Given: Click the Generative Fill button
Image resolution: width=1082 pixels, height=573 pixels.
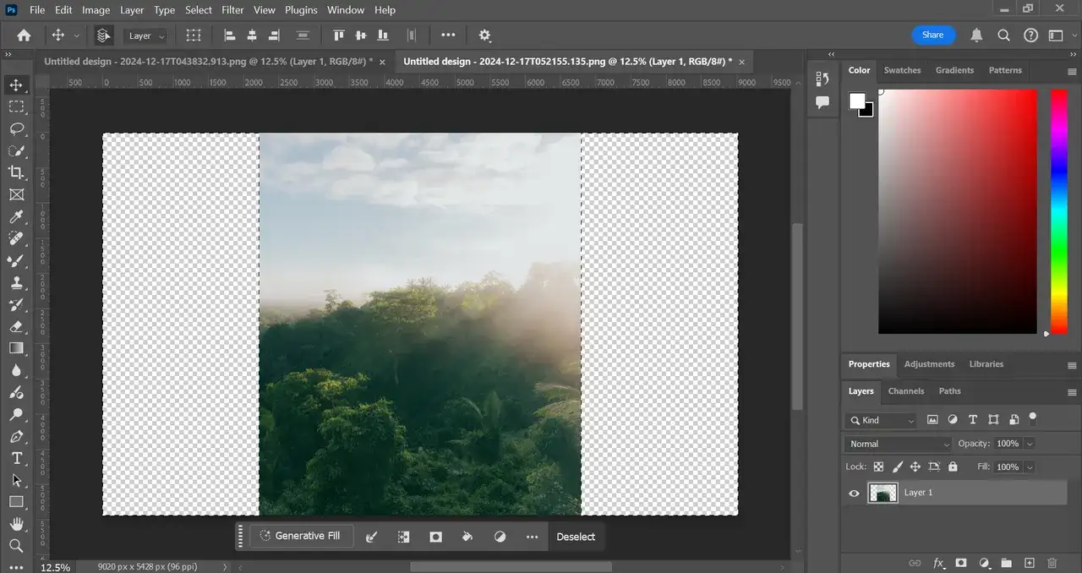Looking at the screenshot, I should pyautogui.click(x=301, y=536).
